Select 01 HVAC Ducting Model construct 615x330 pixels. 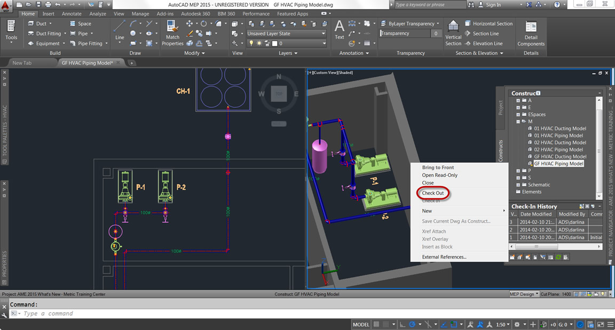tap(559, 128)
